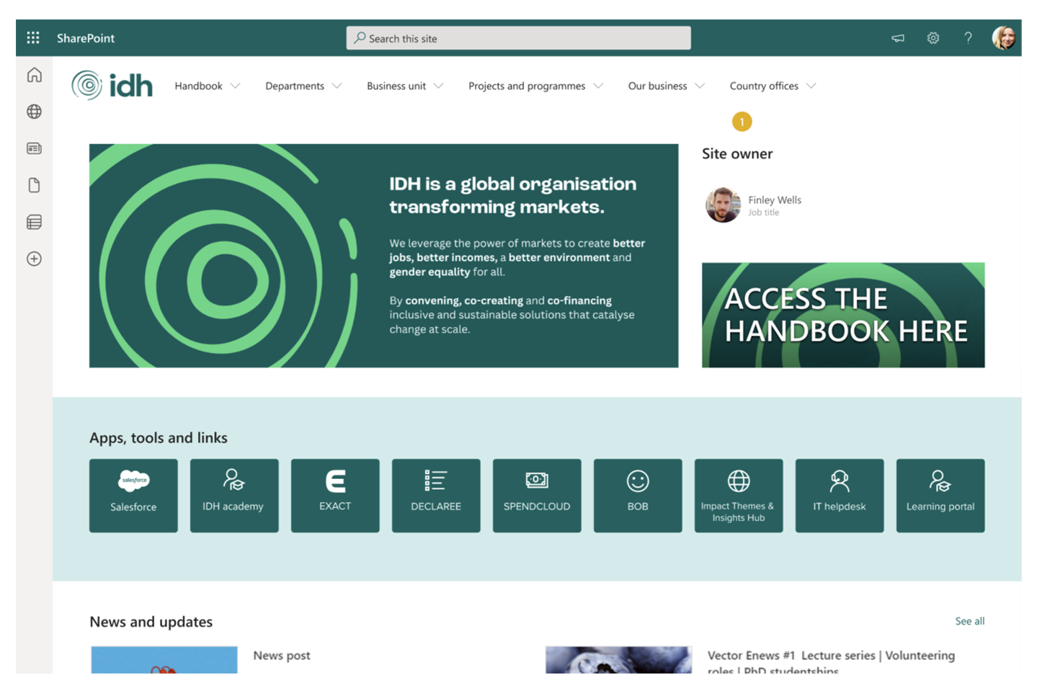This screenshot has width=1037, height=693.
Task: Open the user profile avatar
Action: 1003,38
